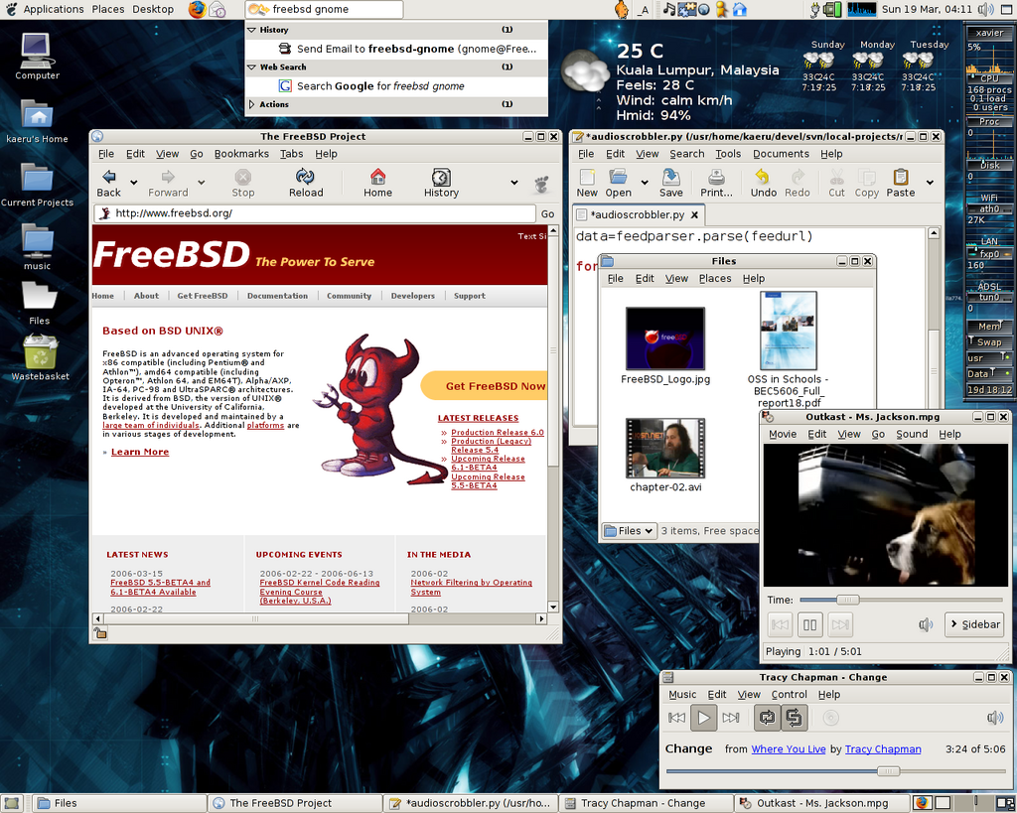Viewport: 1017px width, 813px height.
Task: Expand the Actions section in search results
Action: tap(251, 104)
